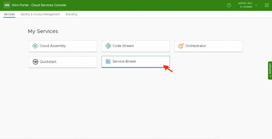
Task: Expand the Support side panel chevrons
Action: [270, 76]
